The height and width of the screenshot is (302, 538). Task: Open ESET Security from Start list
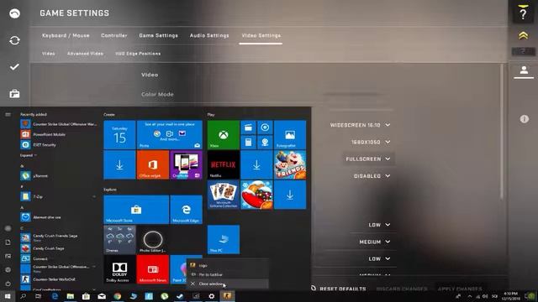58,145
